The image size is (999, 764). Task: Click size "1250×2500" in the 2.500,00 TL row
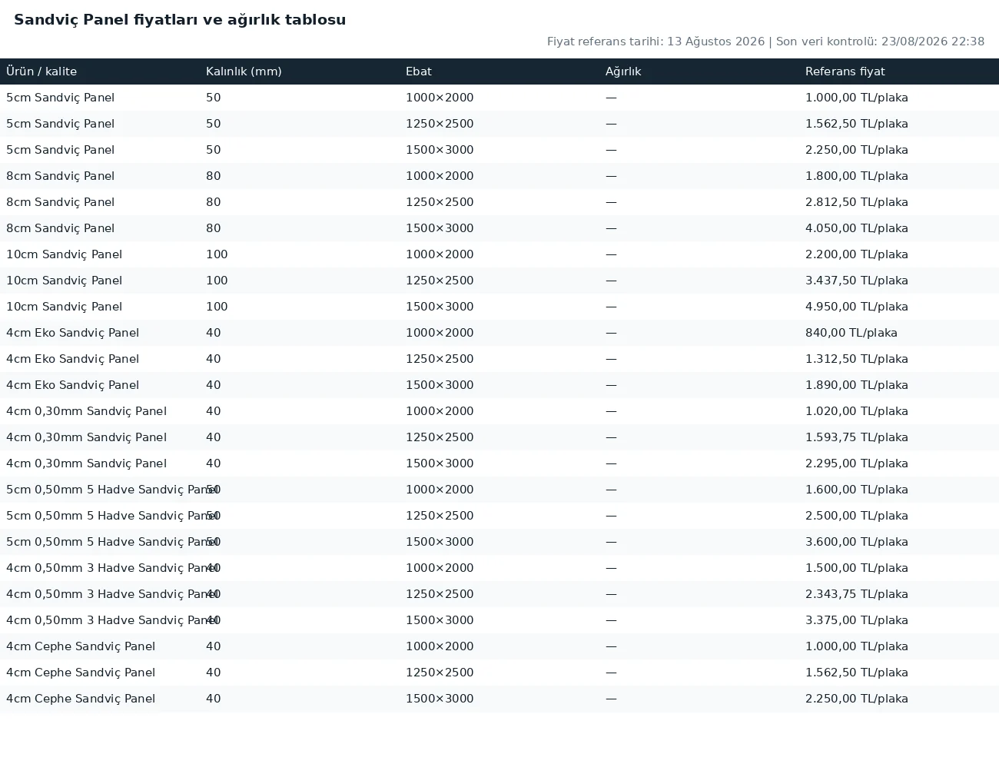(x=440, y=516)
